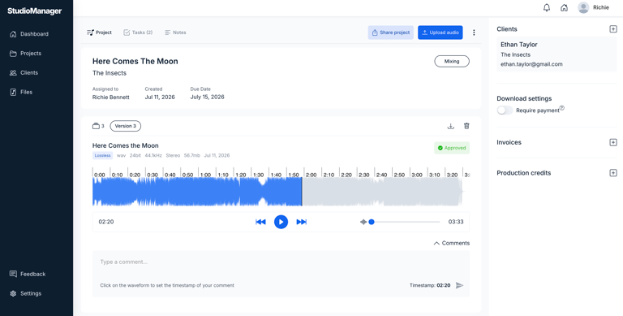Click the home icon in top bar
This screenshot has height=316, width=623.
click(564, 7)
